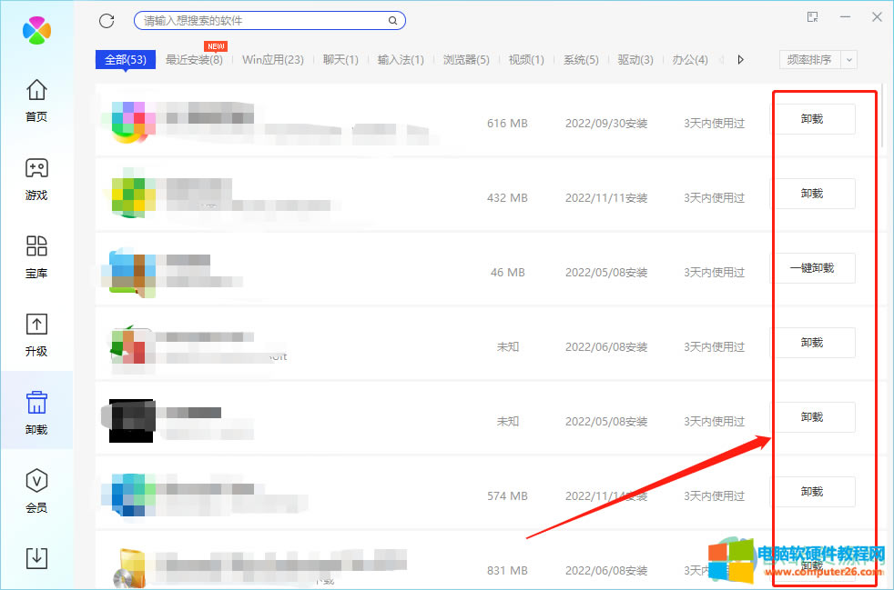Click the 会员 membership sidebar icon
Image resolution: width=894 pixels, height=590 pixels.
[36, 489]
